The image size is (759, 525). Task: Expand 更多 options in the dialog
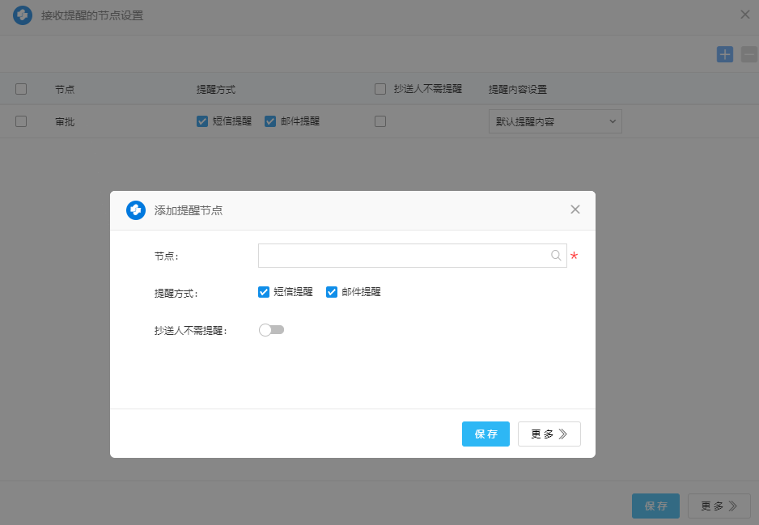(549, 434)
